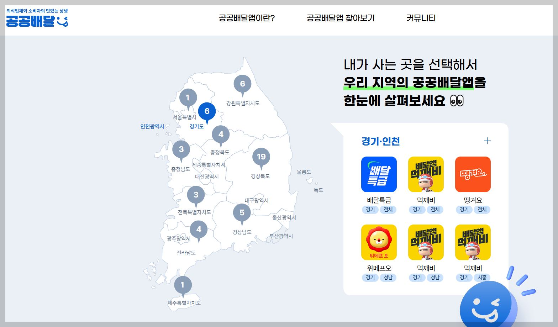Viewport: 558px width, 327px height.
Task: Open the 먹깨비 app icon tagged 성남
Action: click(x=426, y=242)
